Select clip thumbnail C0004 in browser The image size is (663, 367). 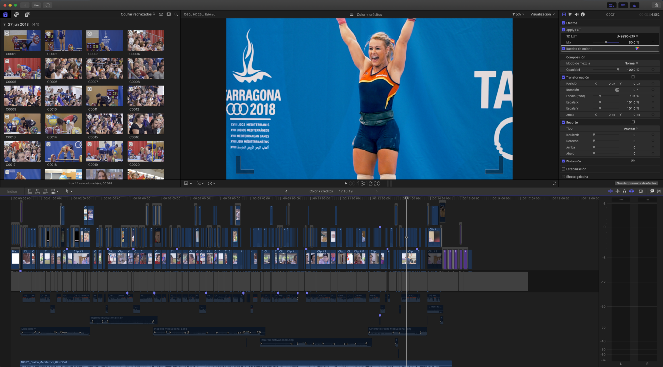coord(146,41)
